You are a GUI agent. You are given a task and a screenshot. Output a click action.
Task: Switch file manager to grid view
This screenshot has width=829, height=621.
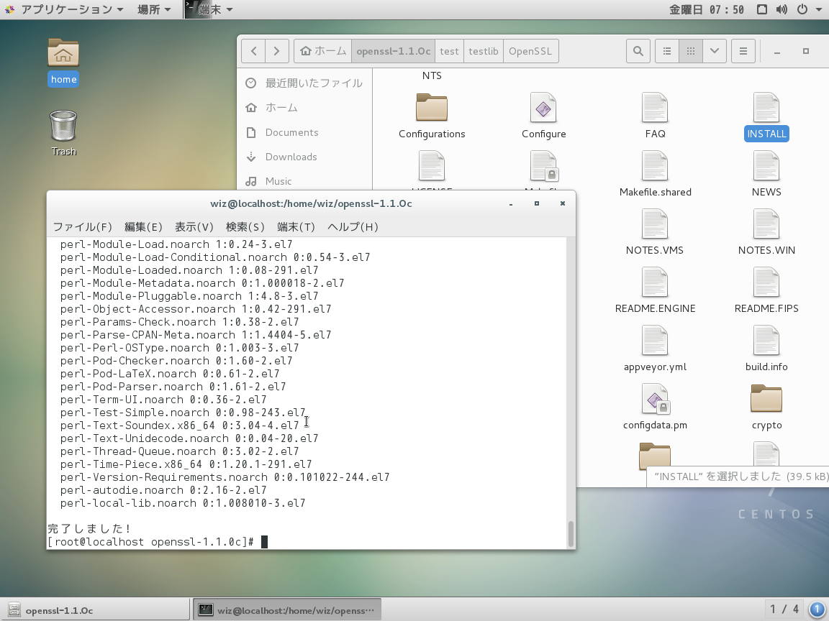tap(691, 51)
